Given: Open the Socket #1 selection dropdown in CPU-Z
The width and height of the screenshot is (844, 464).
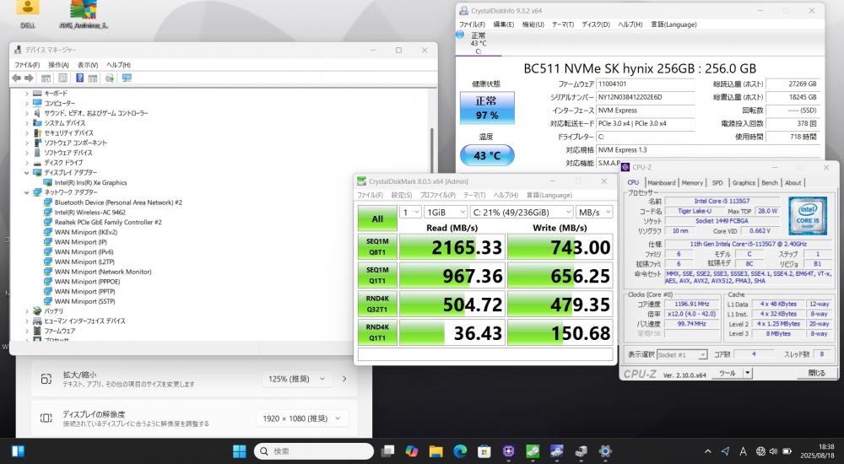Looking at the screenshot, I should coord(681,354).
